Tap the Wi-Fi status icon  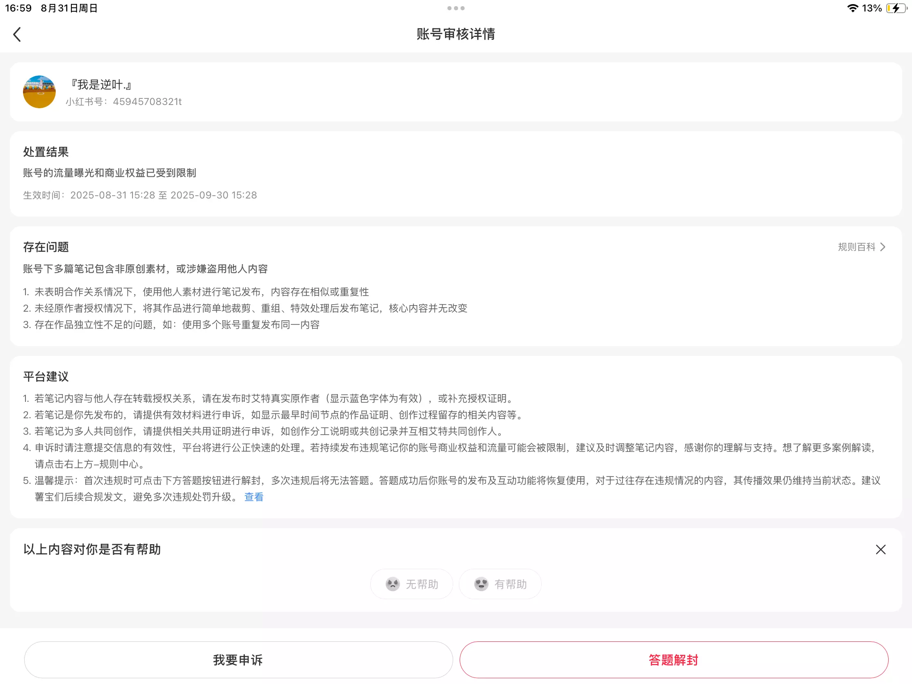pyautogui.click(x=852, y=8)
